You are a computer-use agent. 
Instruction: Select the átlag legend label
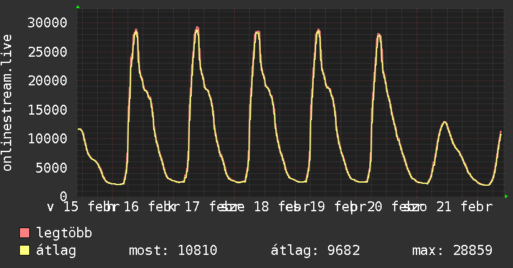[56, 251]
